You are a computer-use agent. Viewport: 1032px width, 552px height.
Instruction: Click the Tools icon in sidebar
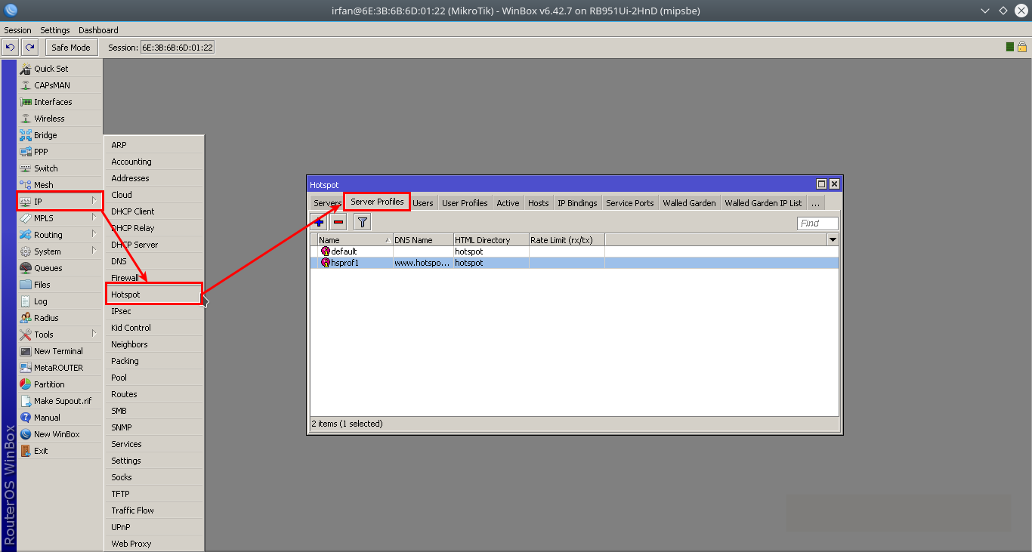[26, 335]
